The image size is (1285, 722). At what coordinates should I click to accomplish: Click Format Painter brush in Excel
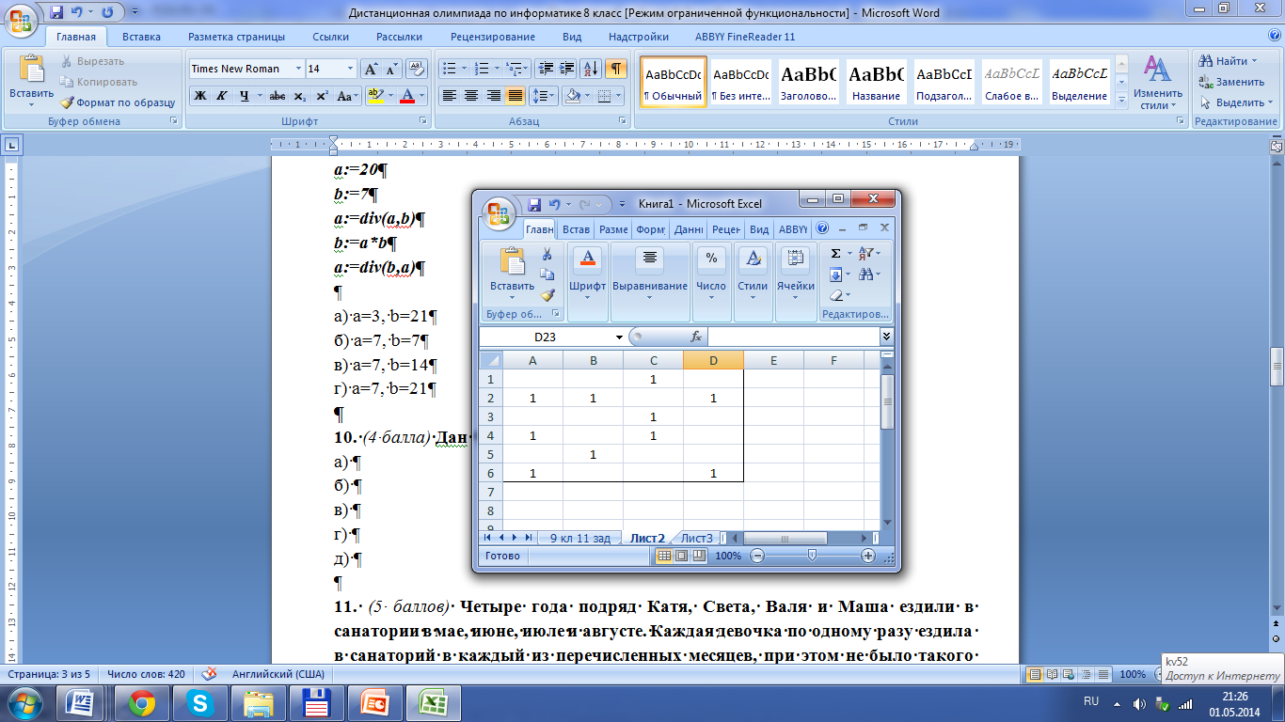(x=547, y=295)
